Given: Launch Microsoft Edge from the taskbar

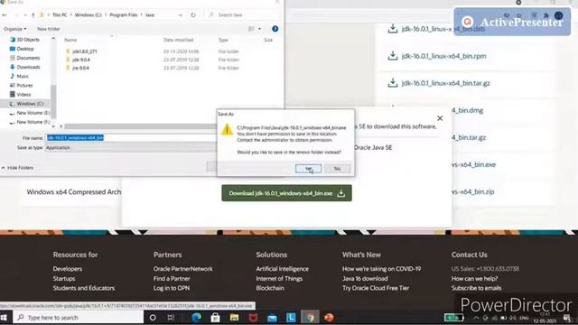Looking at the screenshot, I should (x=196, y=318).
